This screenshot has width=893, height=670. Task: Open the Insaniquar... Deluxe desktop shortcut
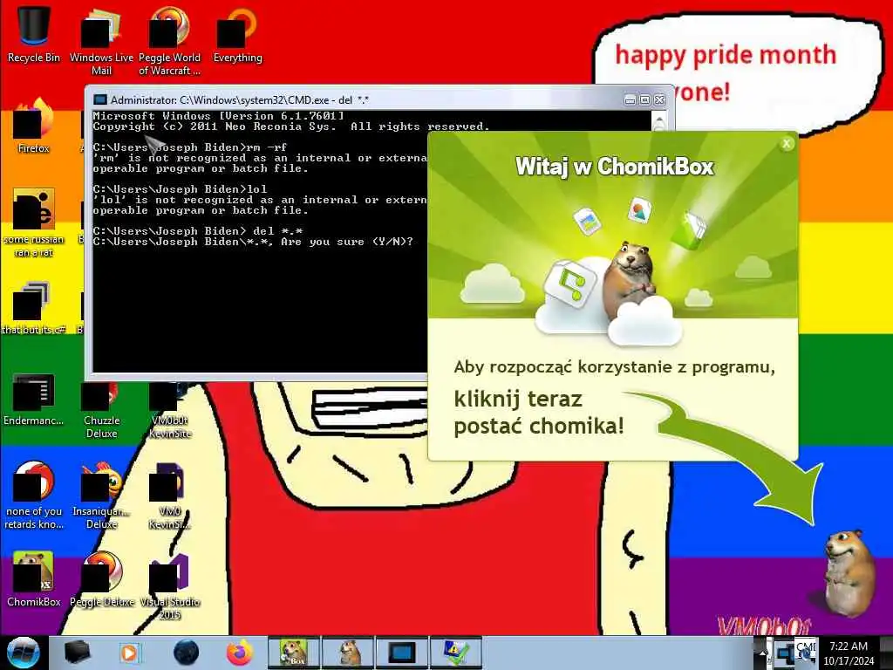tap(101, 496)
